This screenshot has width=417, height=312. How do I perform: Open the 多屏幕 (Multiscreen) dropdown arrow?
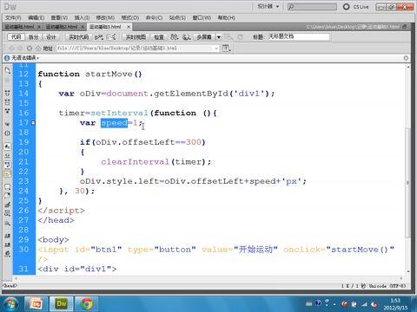[219, 37]
